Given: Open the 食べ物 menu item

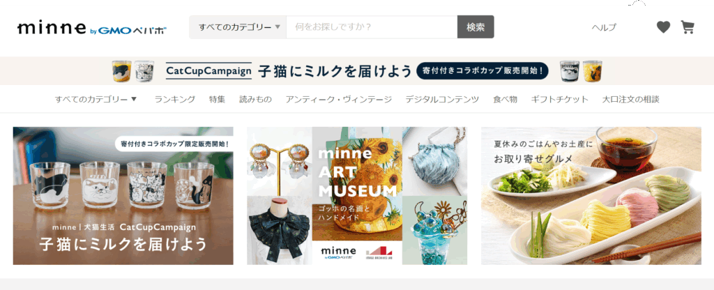Looking at the screenshot, I should click(x=505, y=99).
